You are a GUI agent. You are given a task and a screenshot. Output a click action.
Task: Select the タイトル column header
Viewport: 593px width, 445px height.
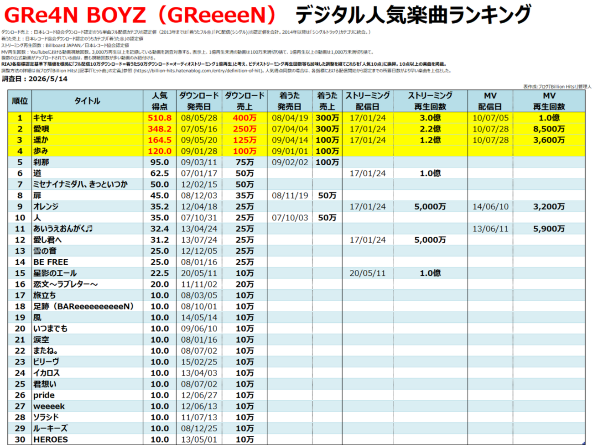[x=87, y=101]
